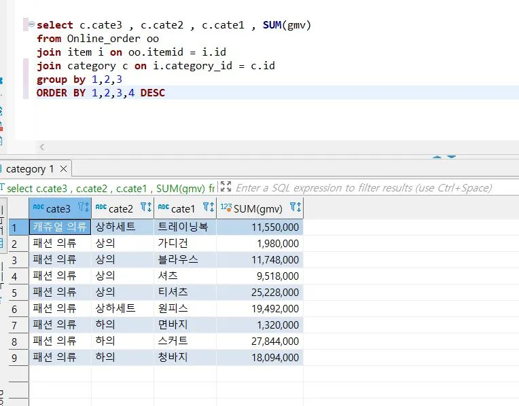Click the green query text summary above results
519x406 pixels.
tap(111, 188)
